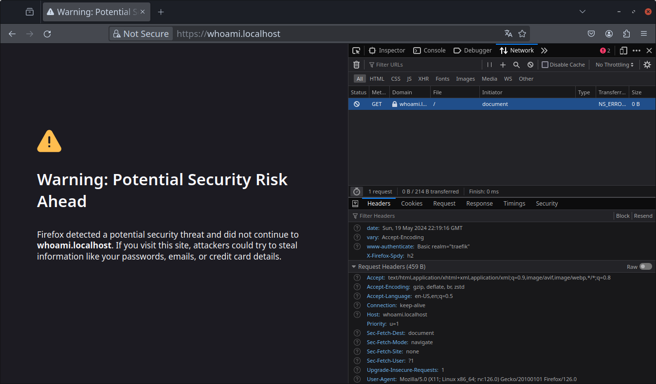
Task: Activate the element picker in devtools
Action: pos(356,51)
